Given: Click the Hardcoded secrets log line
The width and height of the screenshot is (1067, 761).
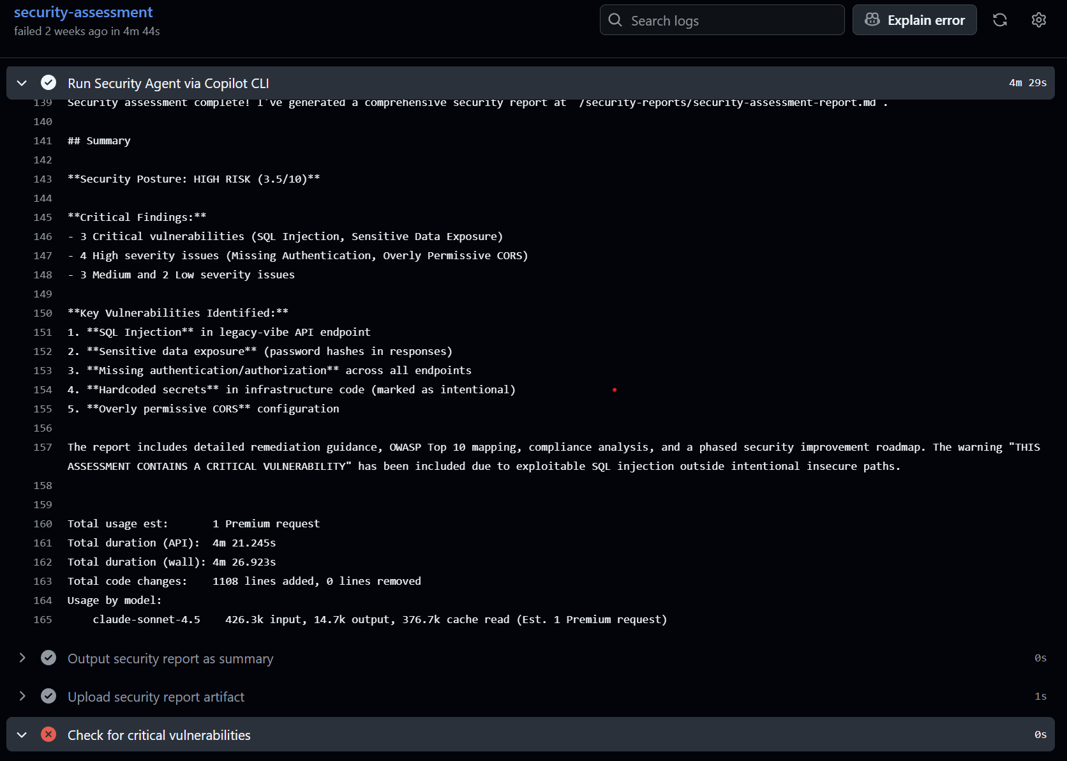Looking at the screenshot, I should [x=292, y=389].
